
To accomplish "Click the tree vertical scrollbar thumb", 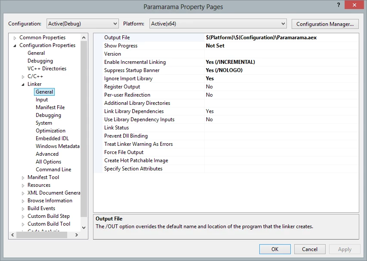I will pyautogui.click(x=84, y=129).
